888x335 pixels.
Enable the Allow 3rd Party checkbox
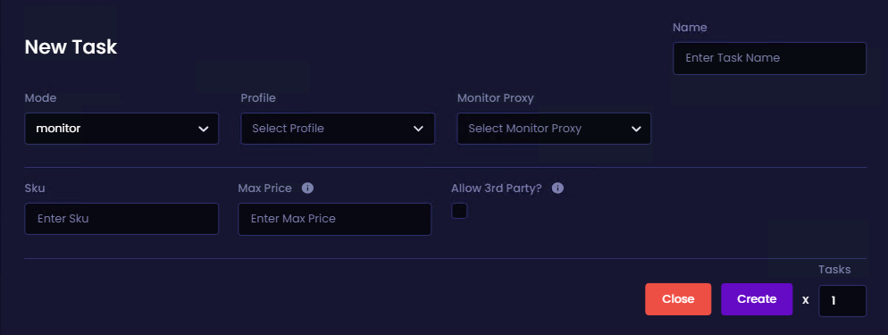click(459, 211)
